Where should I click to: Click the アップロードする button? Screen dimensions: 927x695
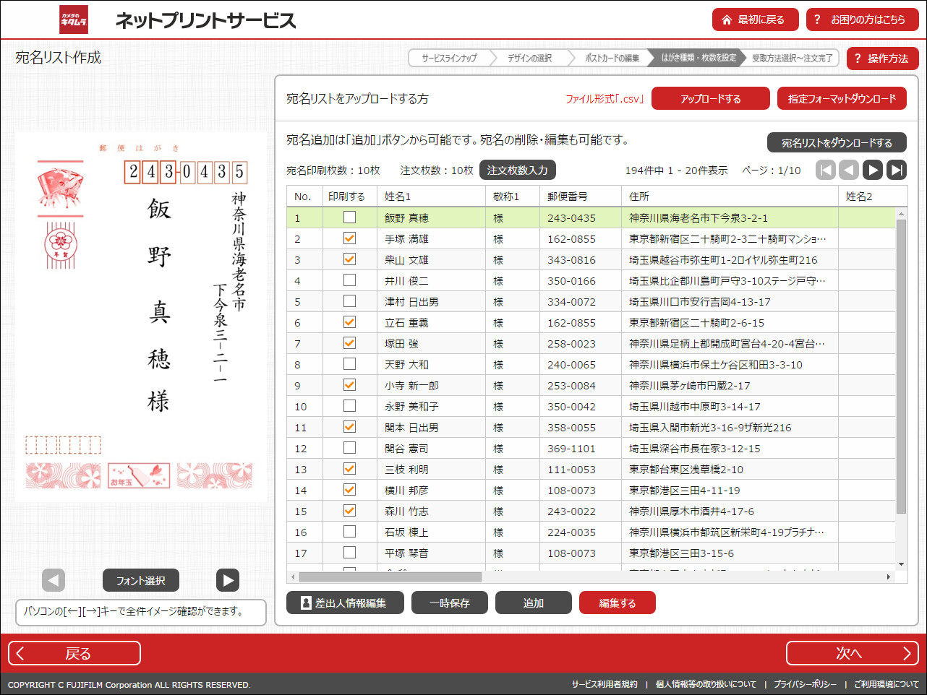click(x=711, y=98)
